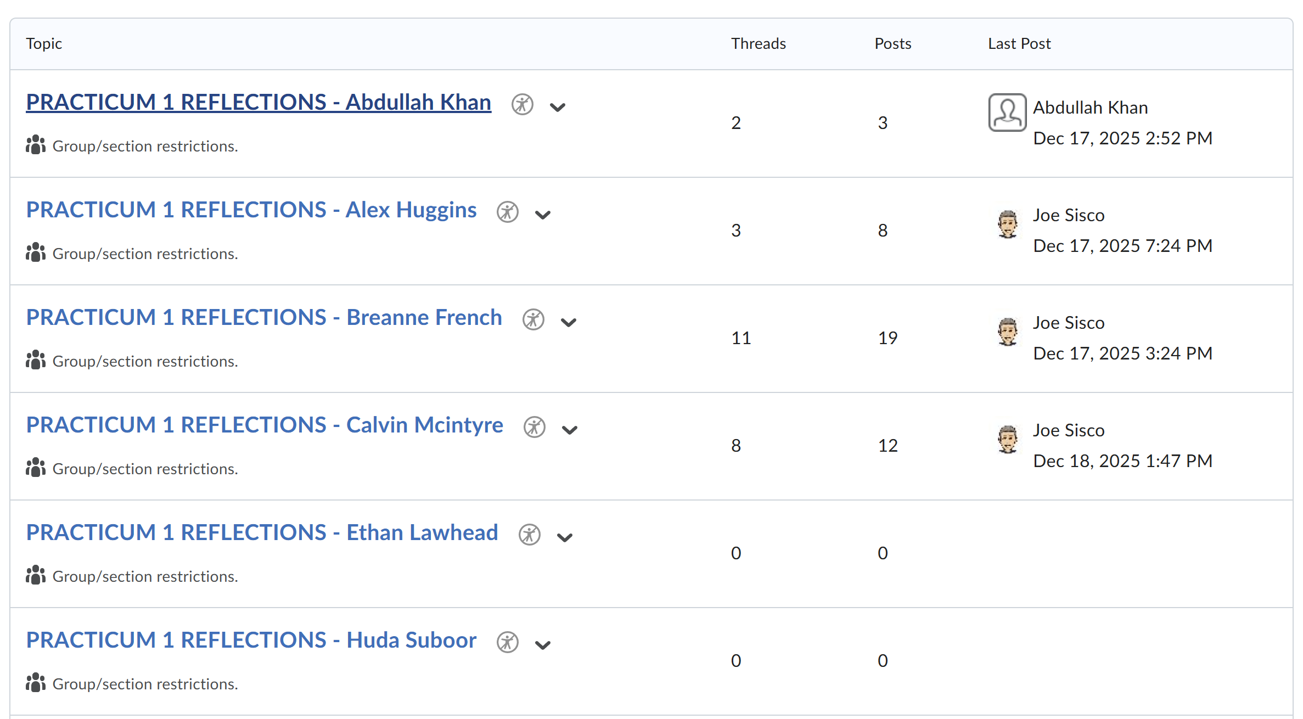Click Joe Sisco's avatar in Alex Huggins row
This screenshot has width=1303, height=719.
[1007, 224]
